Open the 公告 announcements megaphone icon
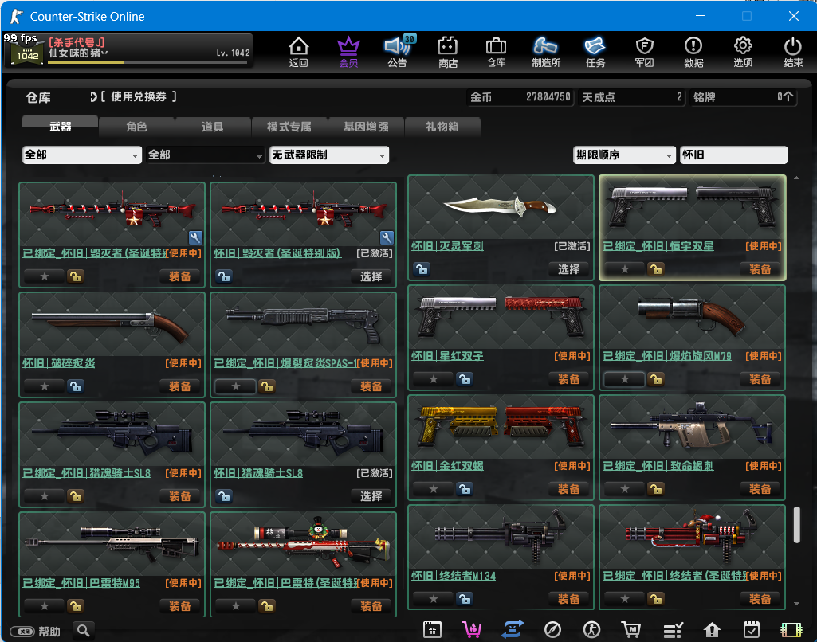 tap(398, 52)
